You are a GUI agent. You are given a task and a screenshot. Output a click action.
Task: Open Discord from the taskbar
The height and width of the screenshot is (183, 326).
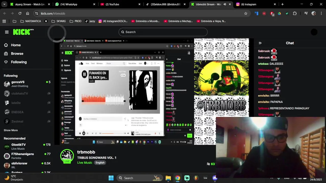tap(214, 178)
